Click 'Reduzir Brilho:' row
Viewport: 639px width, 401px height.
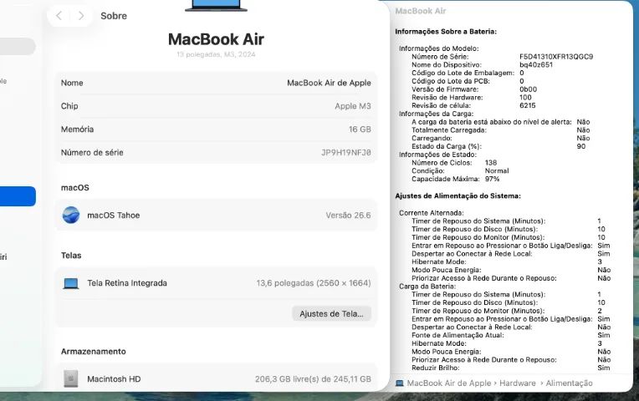pyautogui.click(x=511, y=368)
